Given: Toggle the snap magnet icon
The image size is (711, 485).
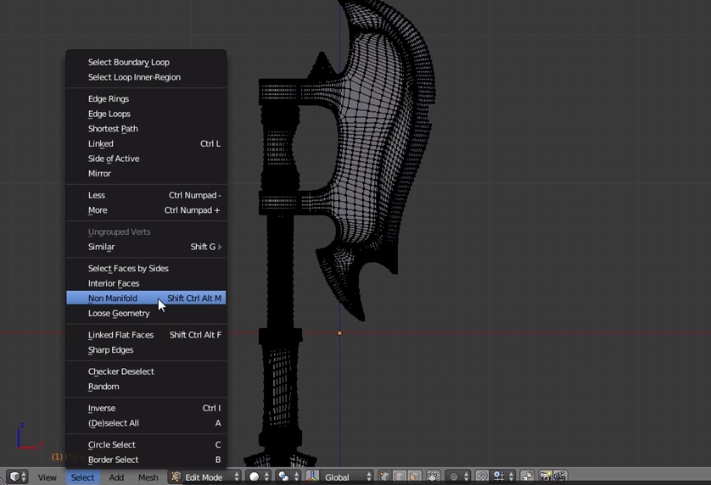Looking at the screenshot, I should click(482, 477).
